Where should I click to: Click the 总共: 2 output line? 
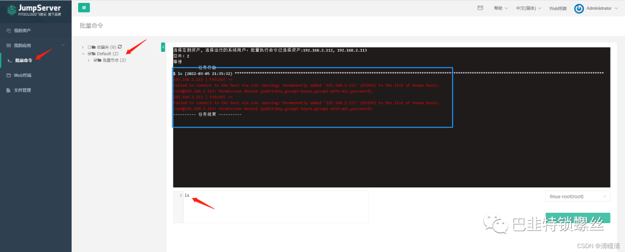point(181,56)
